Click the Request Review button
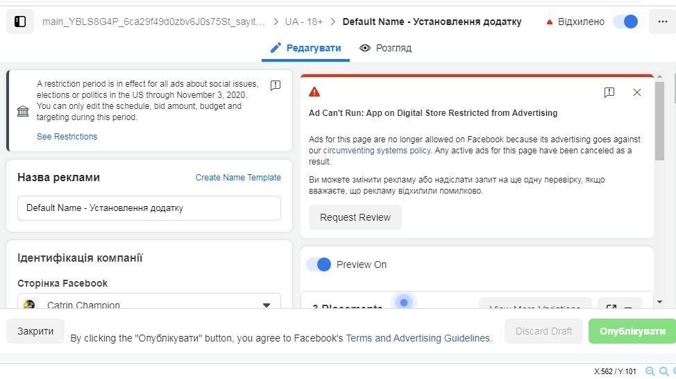 pos(355,217)
